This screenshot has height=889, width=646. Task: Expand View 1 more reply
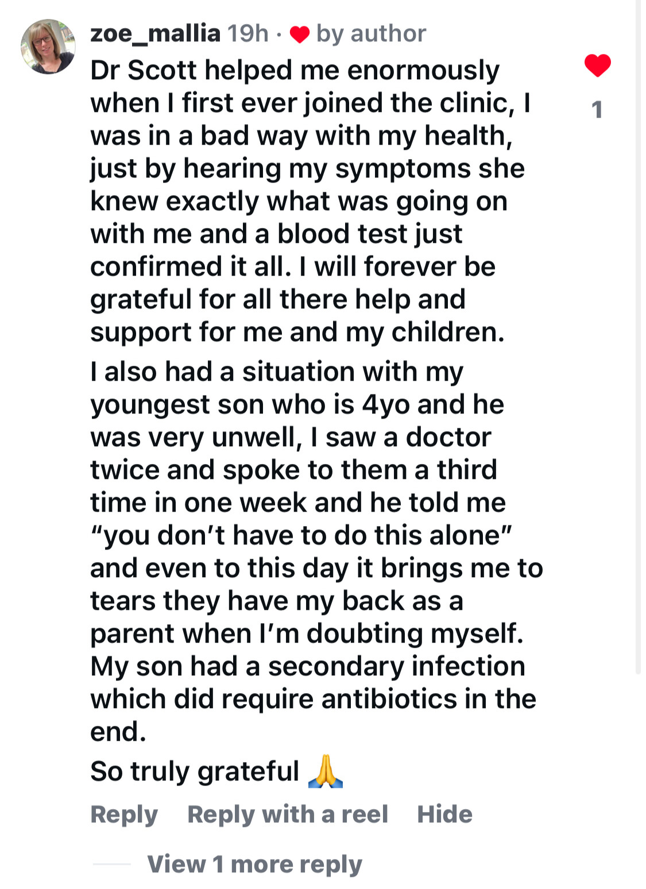coord(254,864)
